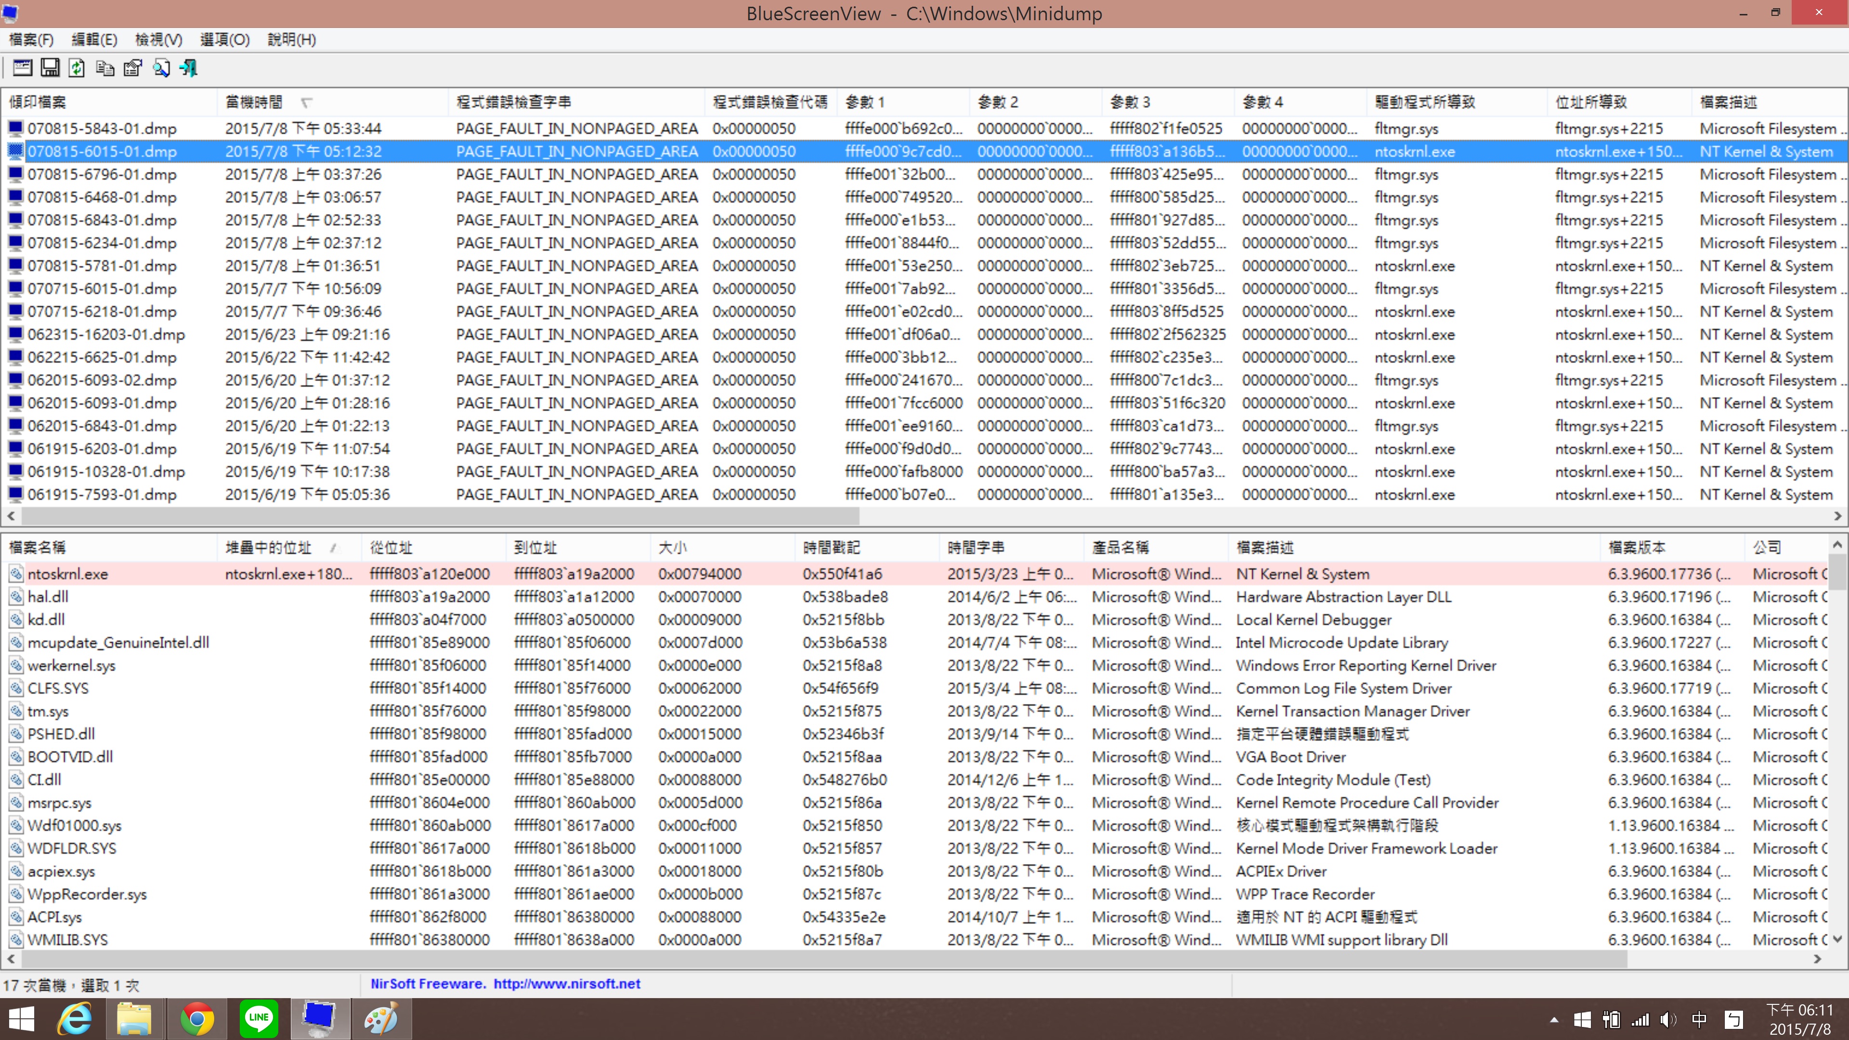Sort by 程式錯誤檢查代碼 column header
The height and width of the screenshot is (1040, 1849).
coord(771,102)
